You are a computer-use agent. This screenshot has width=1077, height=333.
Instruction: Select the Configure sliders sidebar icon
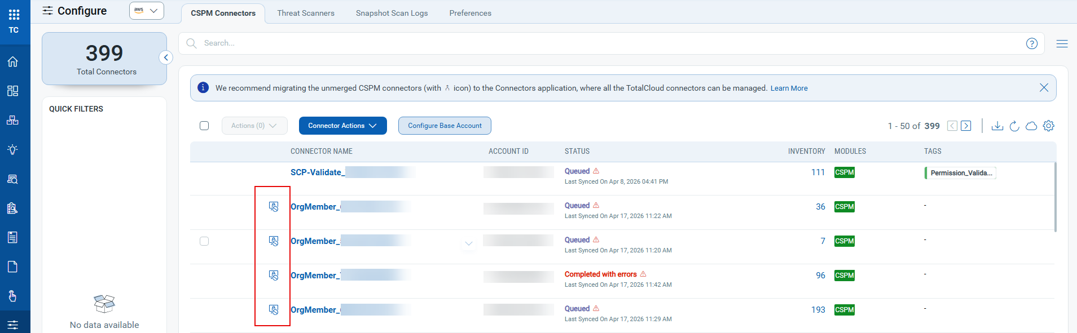pos(12,325)
